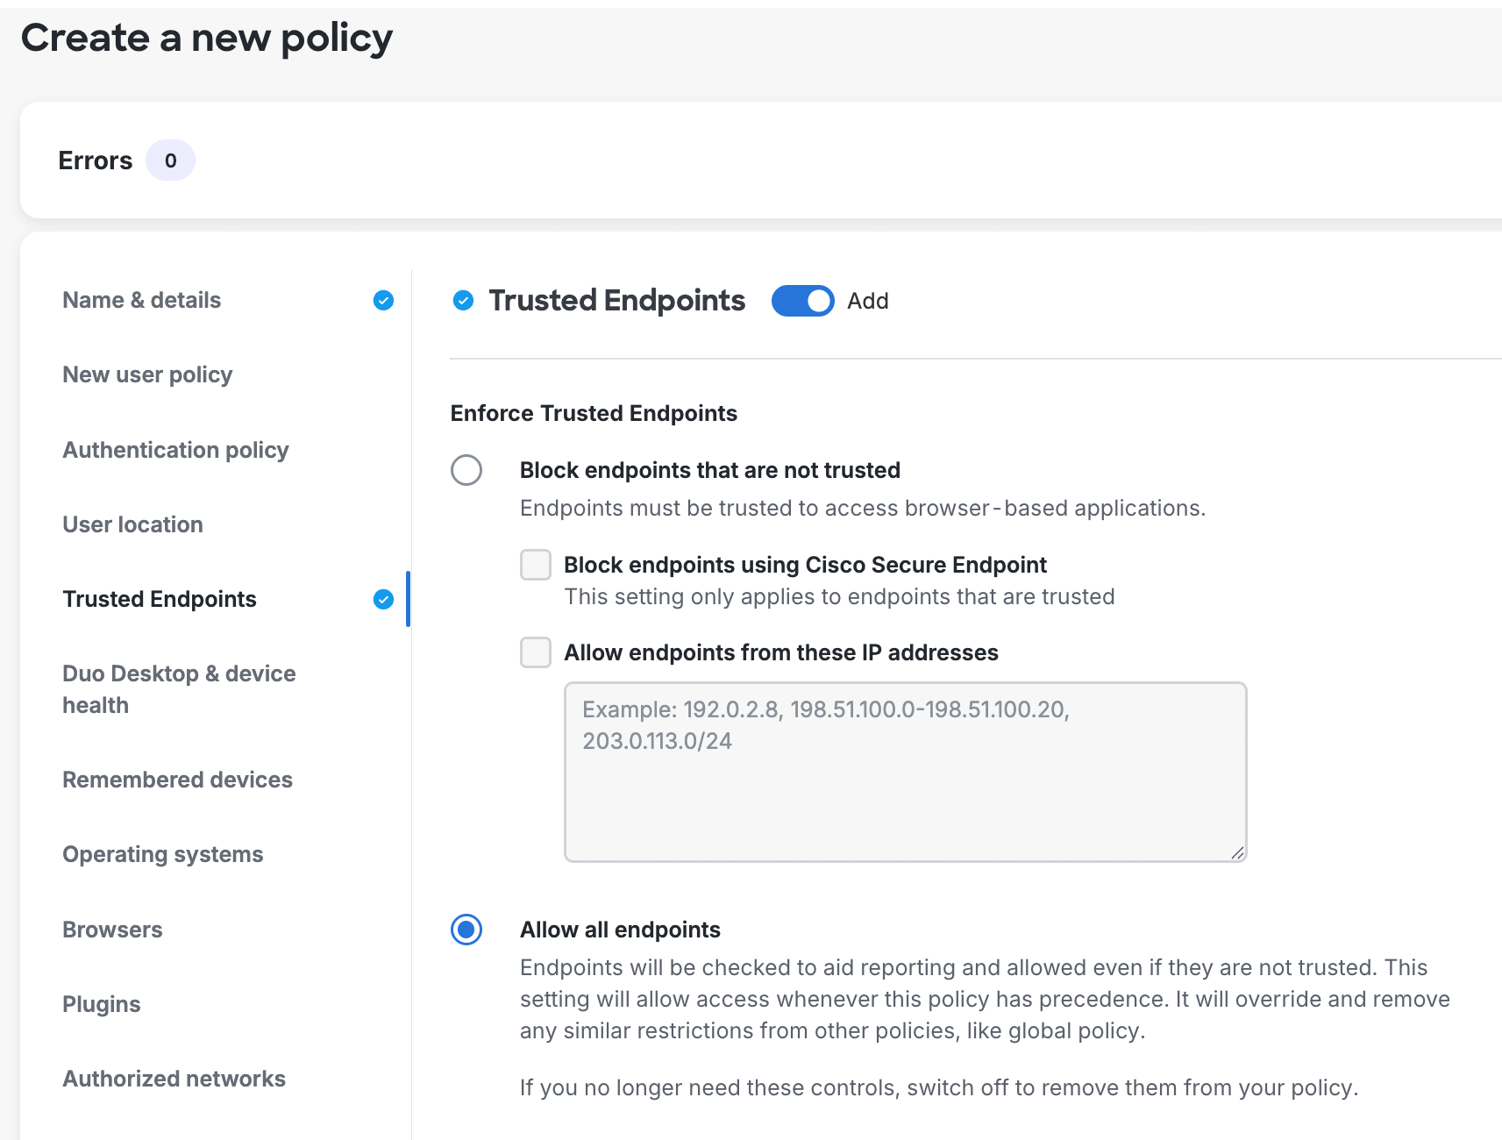
Task: Click the Errors count badge showing 0
Action: [170, 160]
